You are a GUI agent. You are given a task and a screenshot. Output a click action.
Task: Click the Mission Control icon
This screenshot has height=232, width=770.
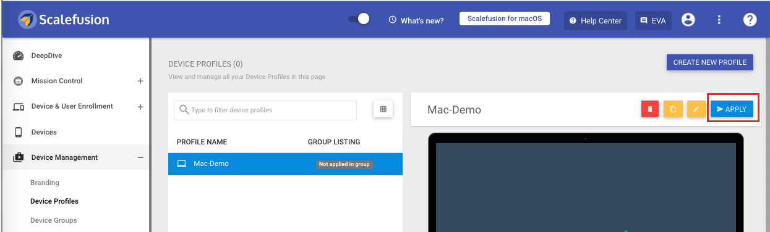(x=19, y=81)
